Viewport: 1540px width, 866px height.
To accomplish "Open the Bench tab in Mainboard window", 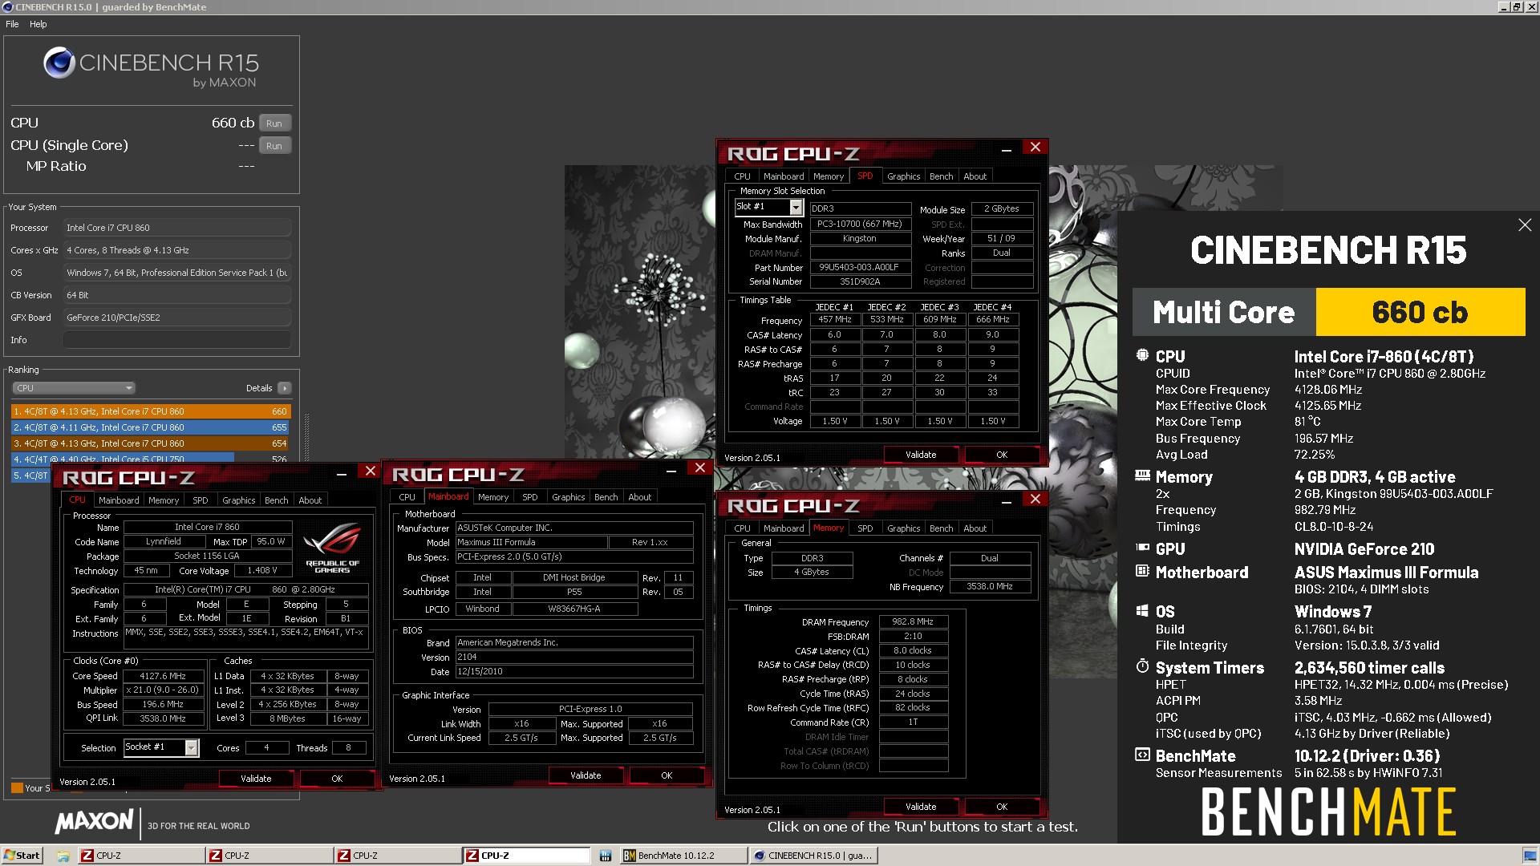I will [606, 497].
